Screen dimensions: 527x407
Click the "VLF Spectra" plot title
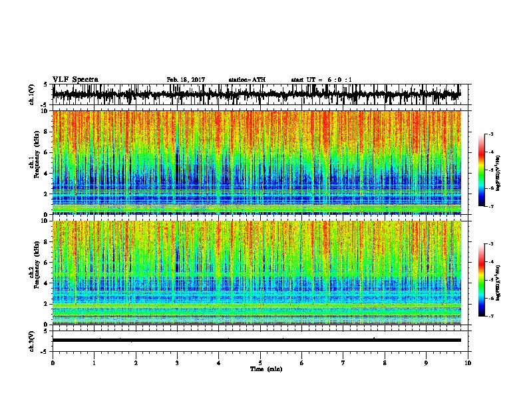[x=75, y=80]
